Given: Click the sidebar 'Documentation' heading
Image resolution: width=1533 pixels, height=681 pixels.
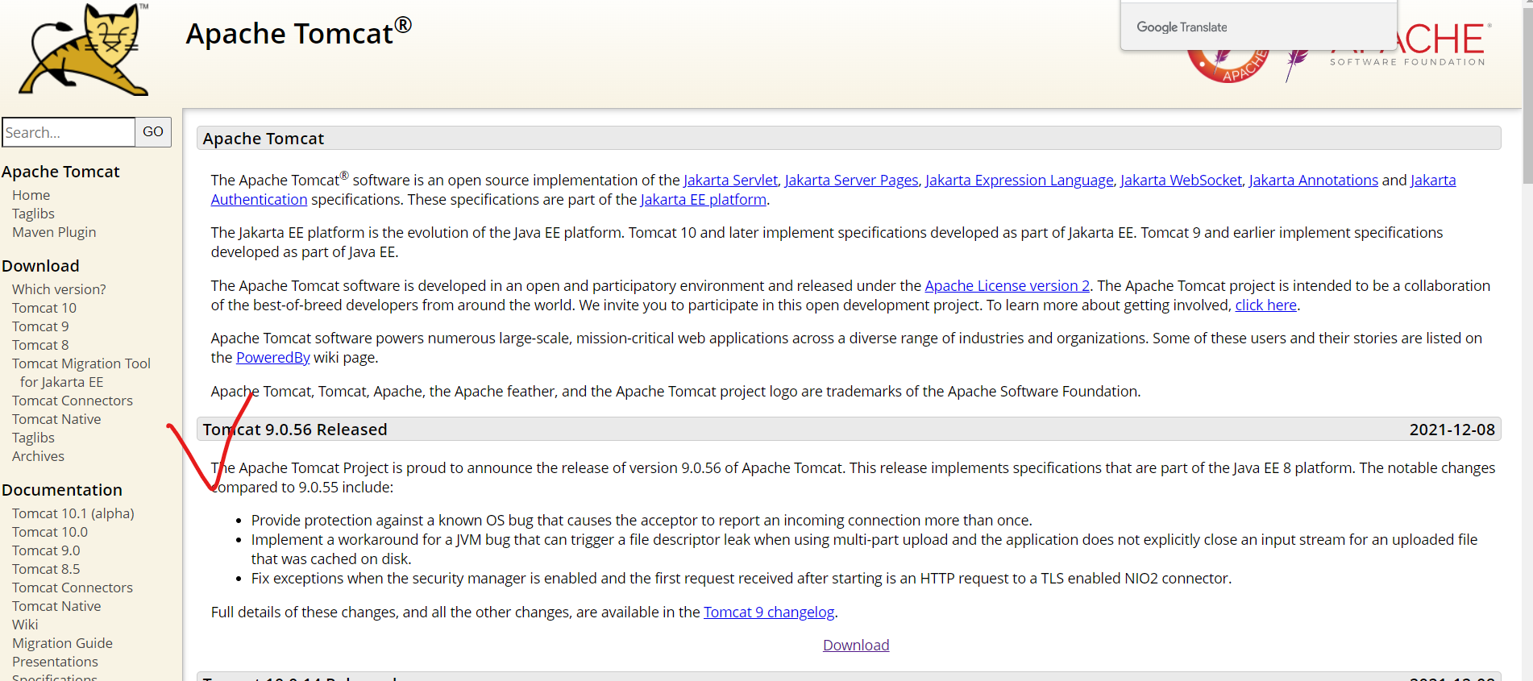Looking at the screenshot, I should click(62, 490).
